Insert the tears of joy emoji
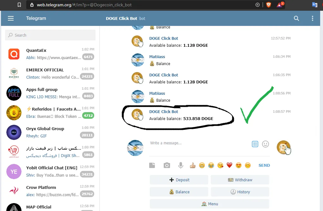Screen dimensions: 323x211 [211, 165]
